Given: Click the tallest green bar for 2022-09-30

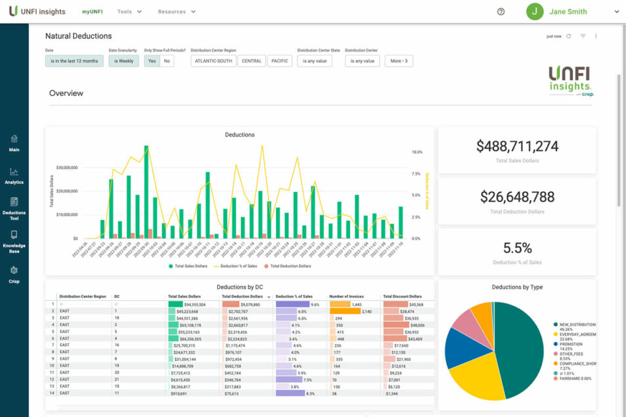Looking at the screenshot, I should tap(146, 192).
